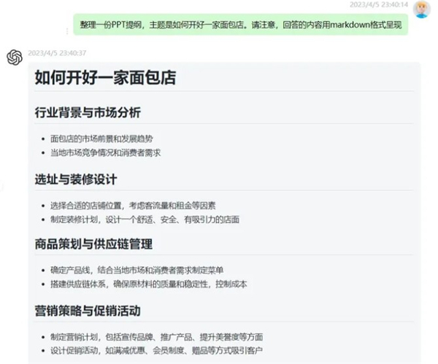
Task: Click the timestamp 2023/4/5 23:40:37
Action: pyautogui.click(x=57, y=53)
